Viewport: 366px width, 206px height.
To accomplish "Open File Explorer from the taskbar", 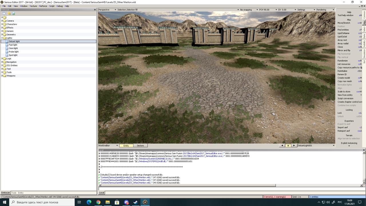I will [x=108, y=202].
